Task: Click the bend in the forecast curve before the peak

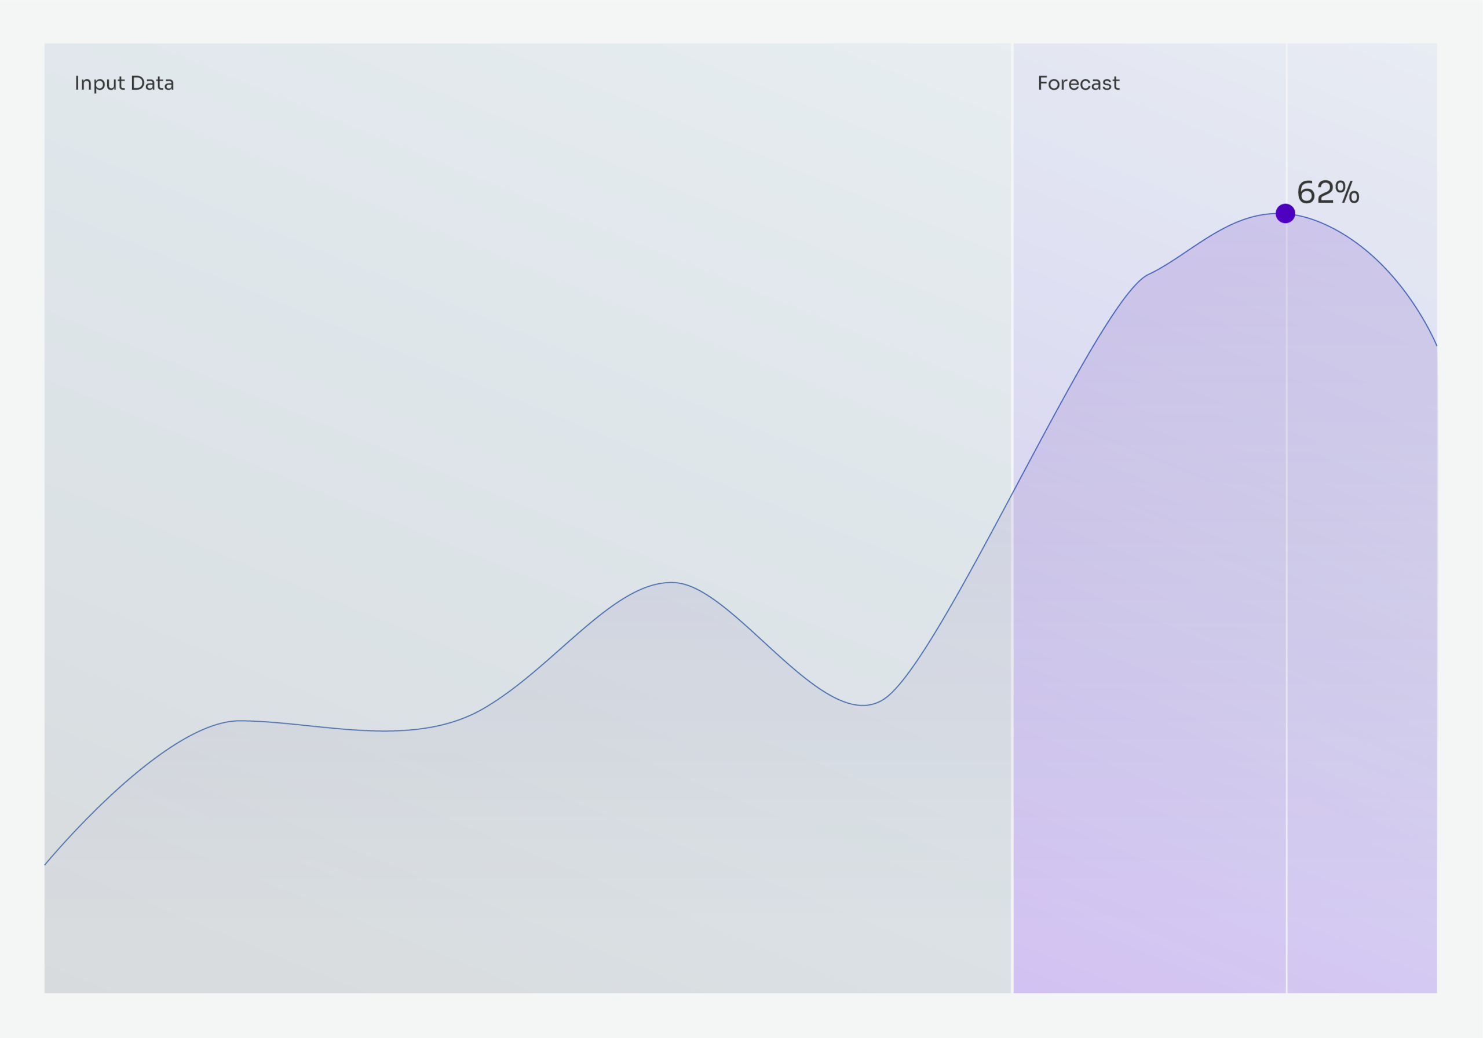Action: 1148,275
